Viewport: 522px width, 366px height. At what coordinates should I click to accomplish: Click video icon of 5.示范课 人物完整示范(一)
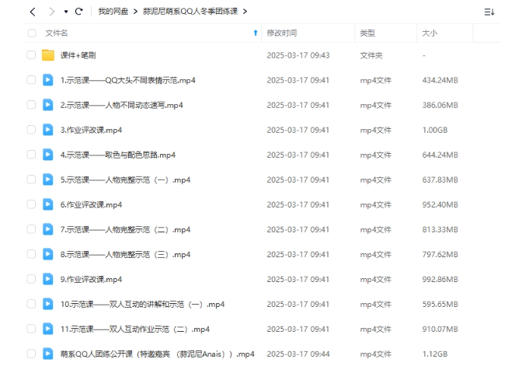pos(48,180)
